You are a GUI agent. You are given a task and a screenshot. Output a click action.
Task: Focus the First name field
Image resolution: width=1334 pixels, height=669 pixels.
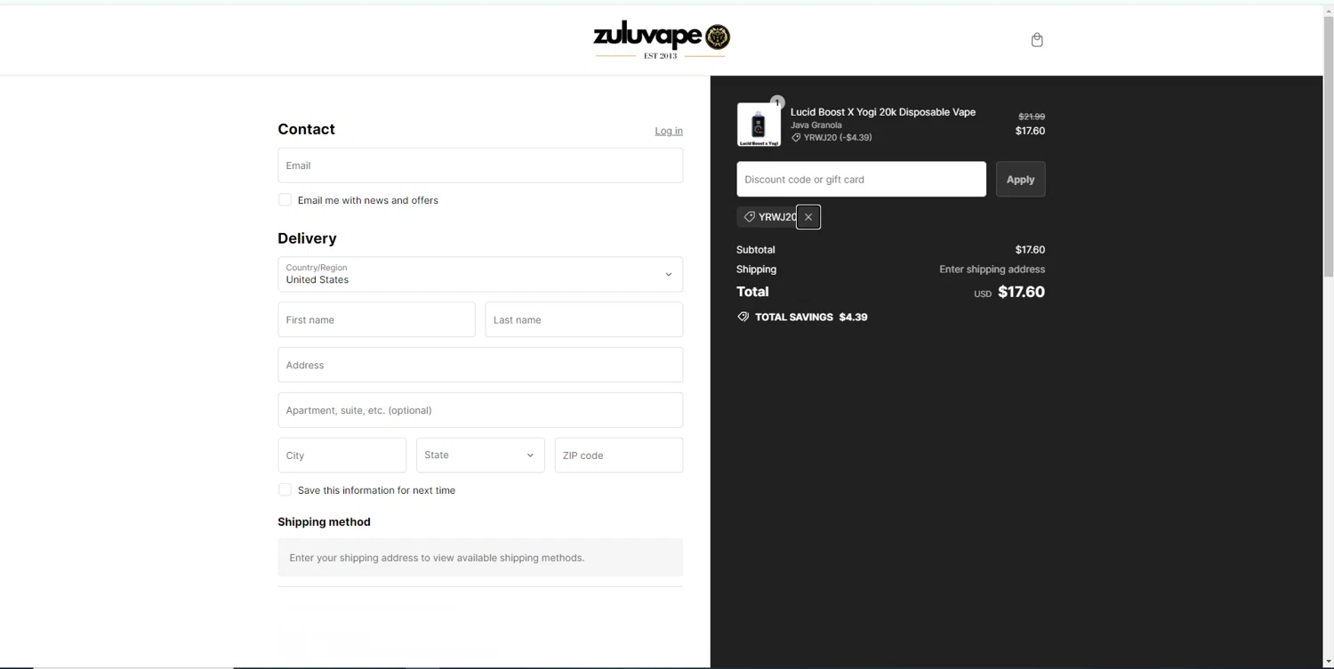(x=376, y=319)
